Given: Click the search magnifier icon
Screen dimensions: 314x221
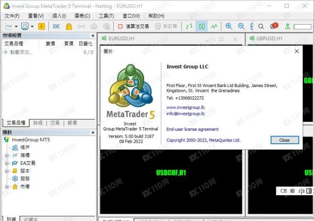Looking at the screenshot, I should click(261, 26).
